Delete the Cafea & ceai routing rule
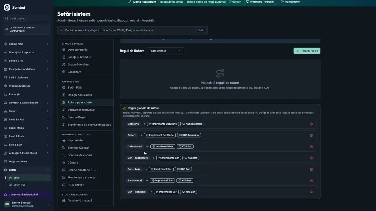 pyautogui.click(x=311, y=147)
